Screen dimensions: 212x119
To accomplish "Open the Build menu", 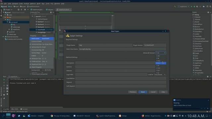I will click(39, 4).
